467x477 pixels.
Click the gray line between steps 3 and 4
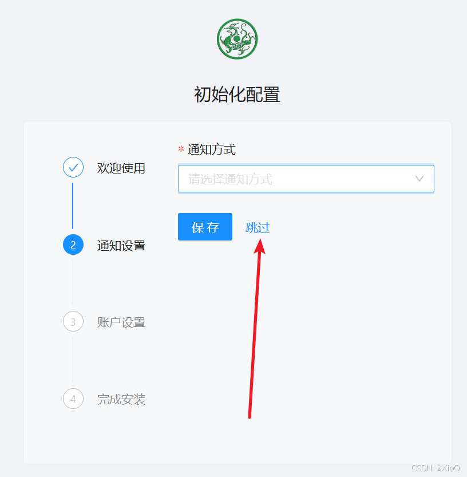point(73,360)
